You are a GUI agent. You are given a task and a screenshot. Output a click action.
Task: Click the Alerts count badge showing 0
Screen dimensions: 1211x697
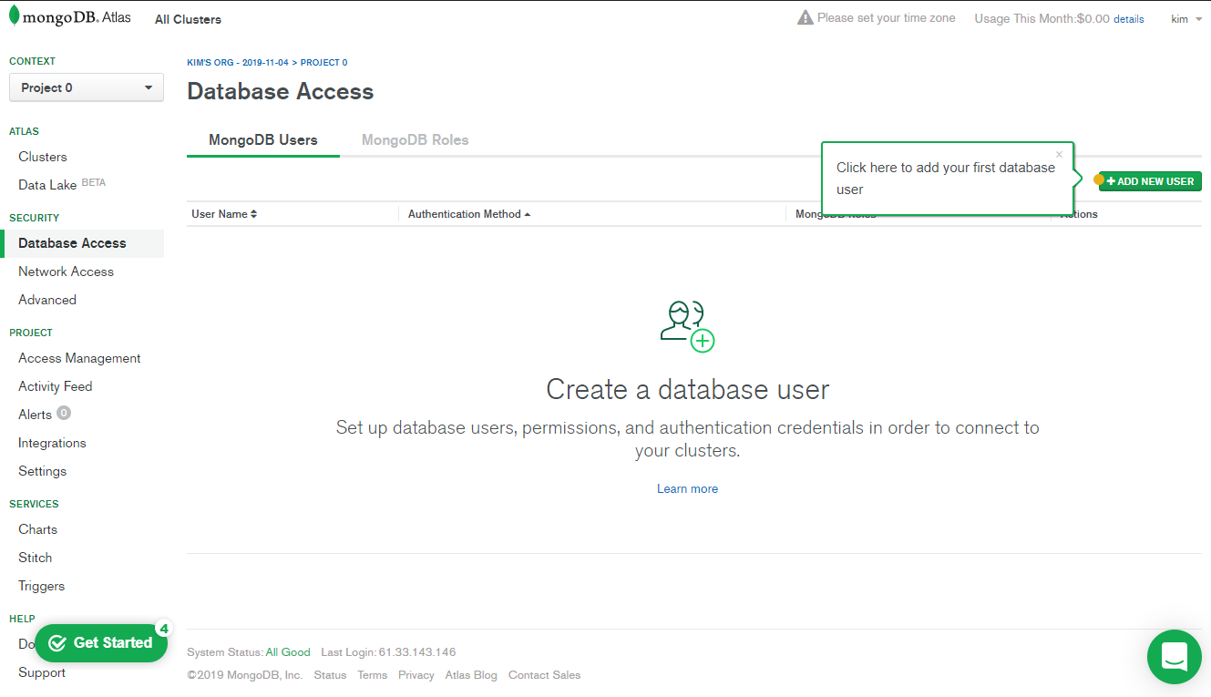[x=64, y=413]
